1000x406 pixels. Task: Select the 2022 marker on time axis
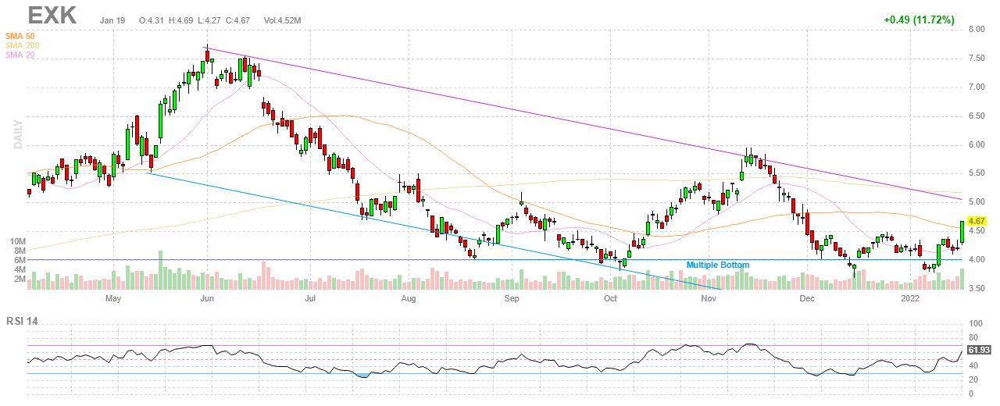910,298
